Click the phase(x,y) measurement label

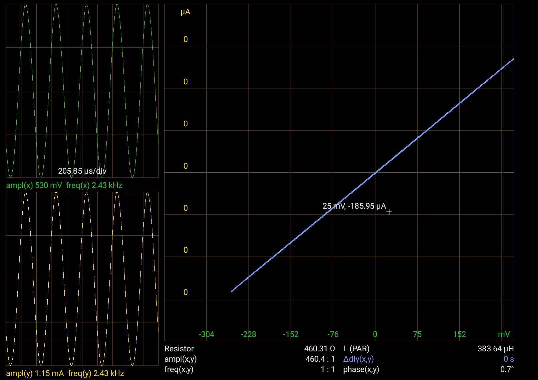point(361,369)
